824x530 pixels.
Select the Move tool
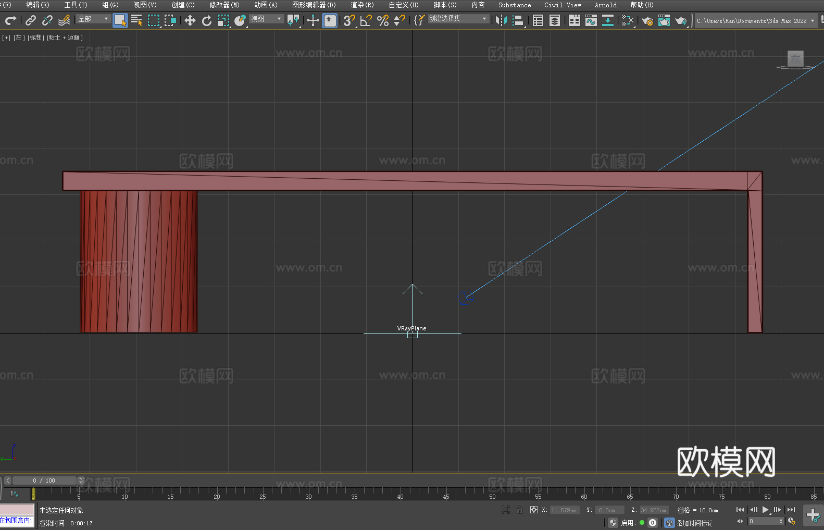(190, 20)
